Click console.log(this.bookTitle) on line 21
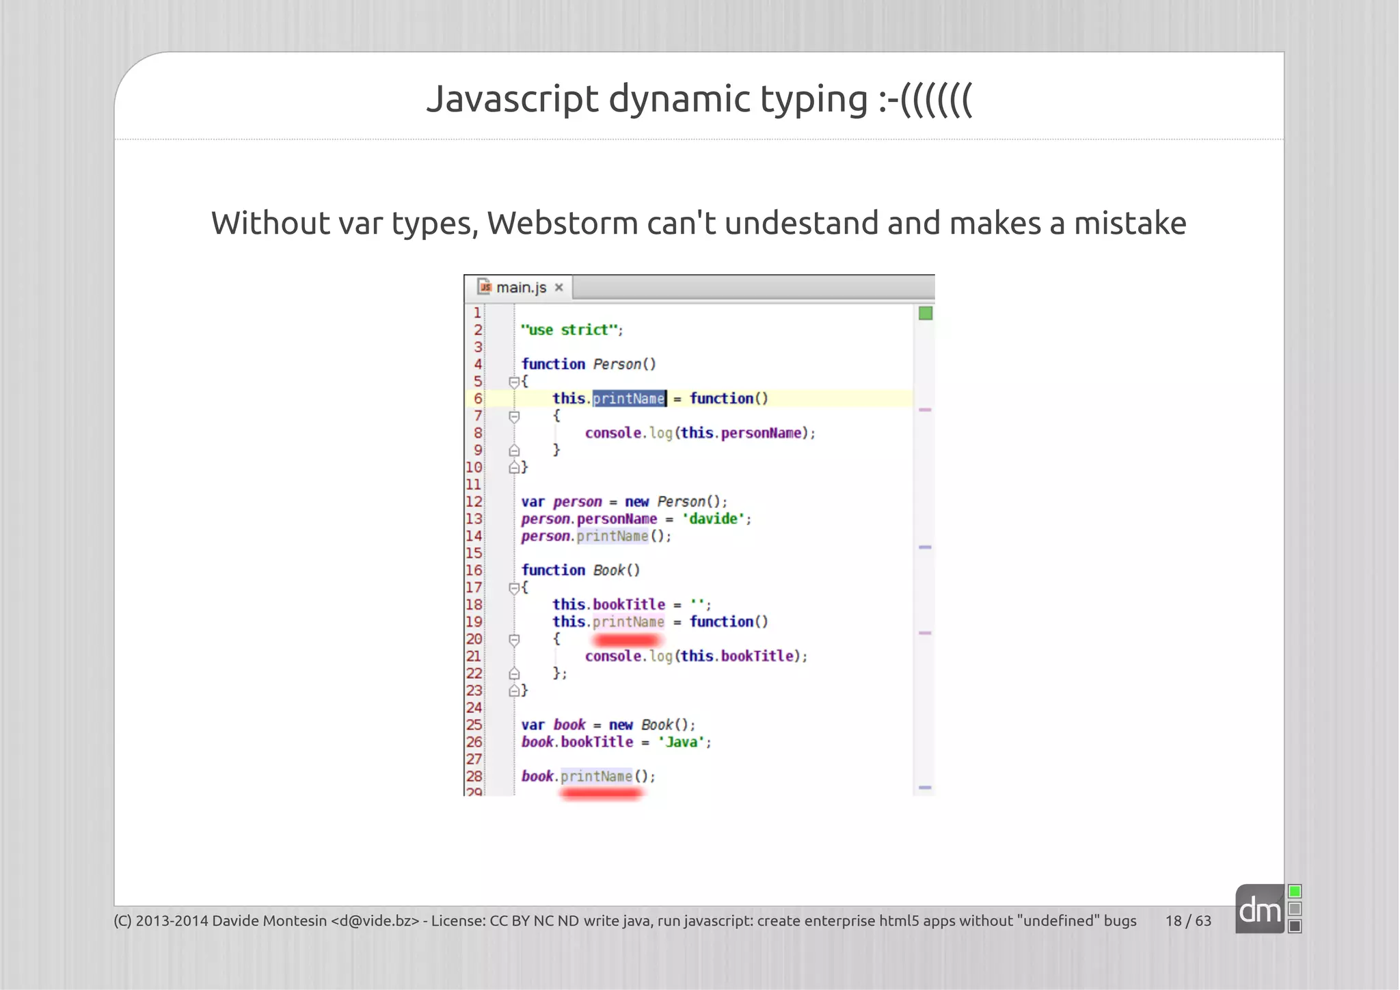 tap(696, 656)
